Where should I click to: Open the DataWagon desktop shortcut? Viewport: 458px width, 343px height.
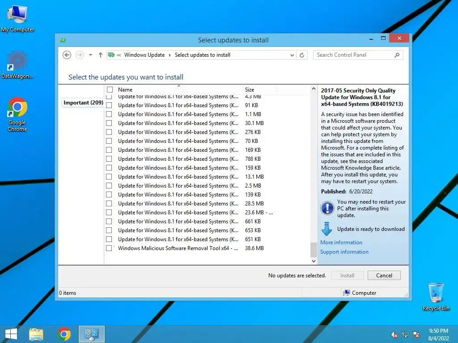17,65
